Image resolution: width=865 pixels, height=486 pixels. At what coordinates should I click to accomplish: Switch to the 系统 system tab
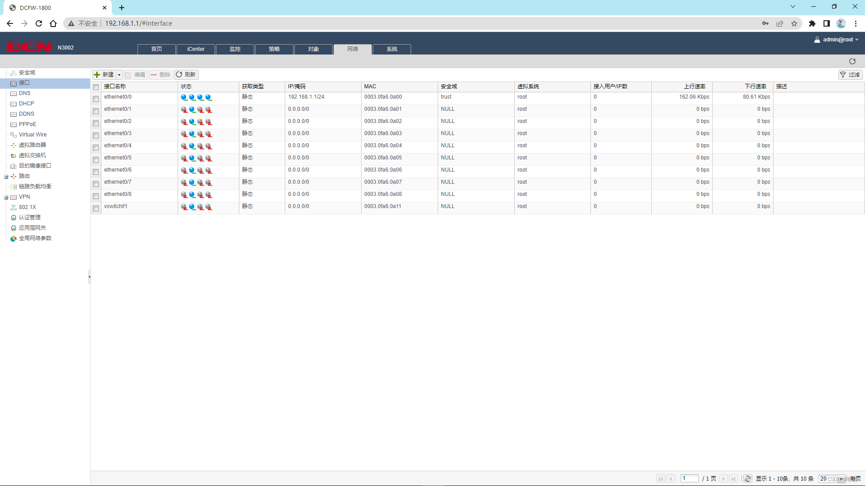tap(392, 49)
